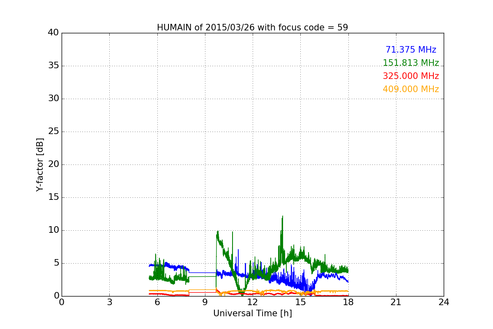Select the 409.000 MHz legend label
493x329 pixels.
pos(411,89)
